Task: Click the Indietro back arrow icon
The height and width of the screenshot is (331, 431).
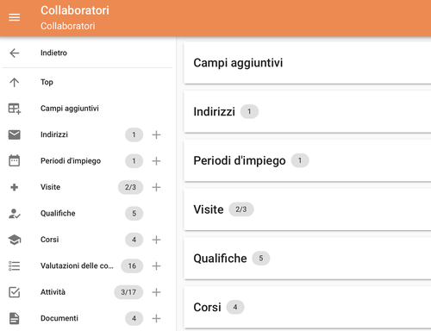Action: [x=15, y=53]
